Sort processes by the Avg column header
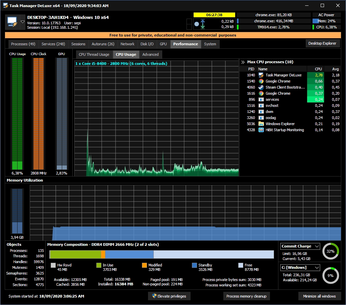This screenshot has height=305, width=346. 335,69
